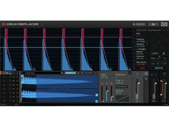
Task: Click the sample end marker at waveform bottom
Action: pos(97,101)
